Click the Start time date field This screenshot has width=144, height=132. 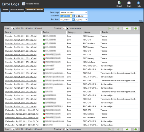(66, 16)
